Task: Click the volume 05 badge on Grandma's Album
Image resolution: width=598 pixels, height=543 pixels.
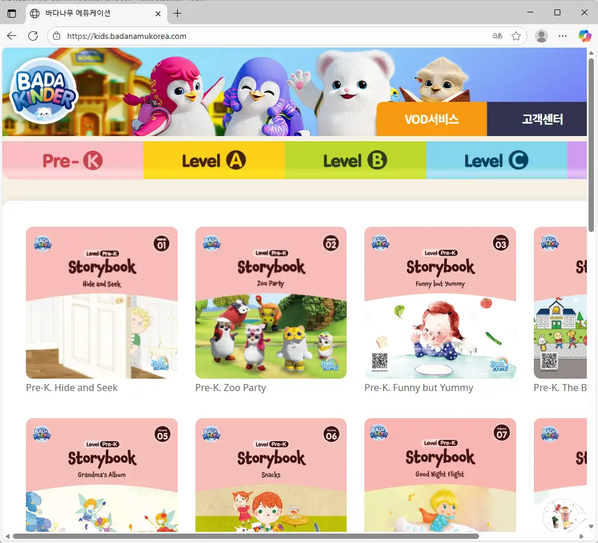Action: click(x=162, y=435)
